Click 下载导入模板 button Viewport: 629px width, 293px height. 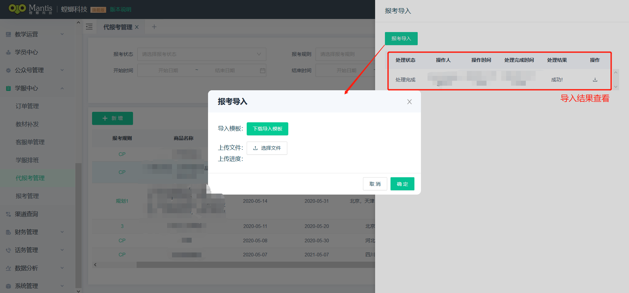[x=267, y=129]
